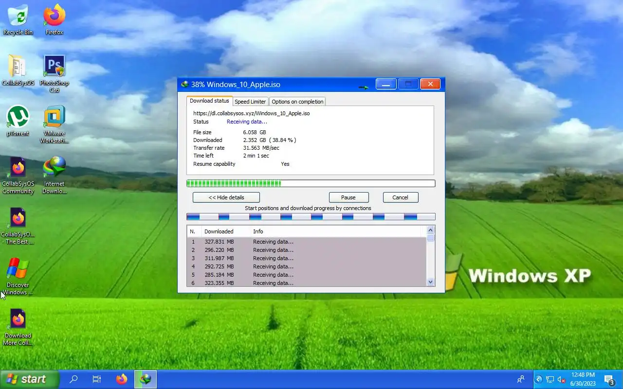Select the Download More Coll... shortcut
Image resolution: width=623 pixels, height=389 pixels.
[18, 327]
